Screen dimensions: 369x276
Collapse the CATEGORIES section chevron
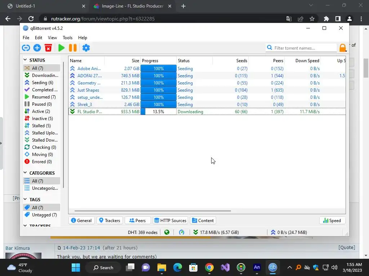click(25, 173)
